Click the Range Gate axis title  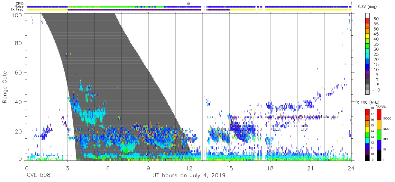click(x=5, y=87)
